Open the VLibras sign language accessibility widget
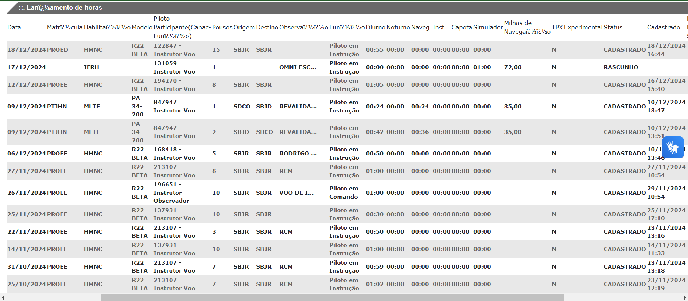 pyautogui.click(x=673, y=147)
